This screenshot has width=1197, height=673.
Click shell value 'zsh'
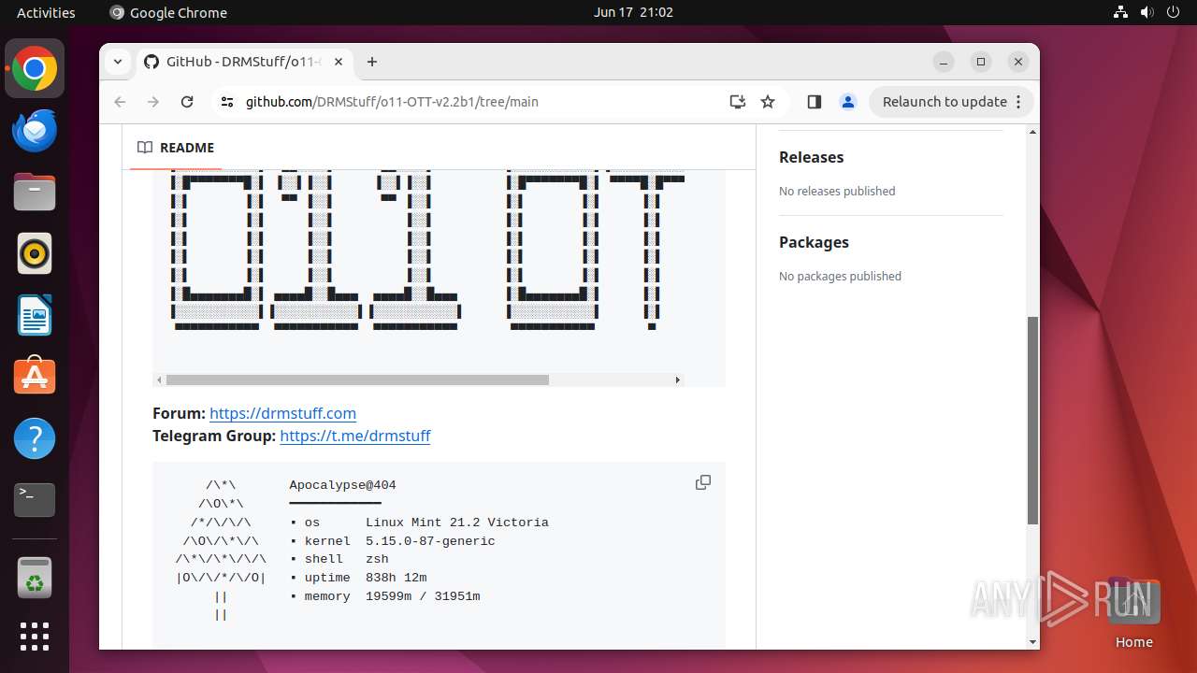(377, 559)
